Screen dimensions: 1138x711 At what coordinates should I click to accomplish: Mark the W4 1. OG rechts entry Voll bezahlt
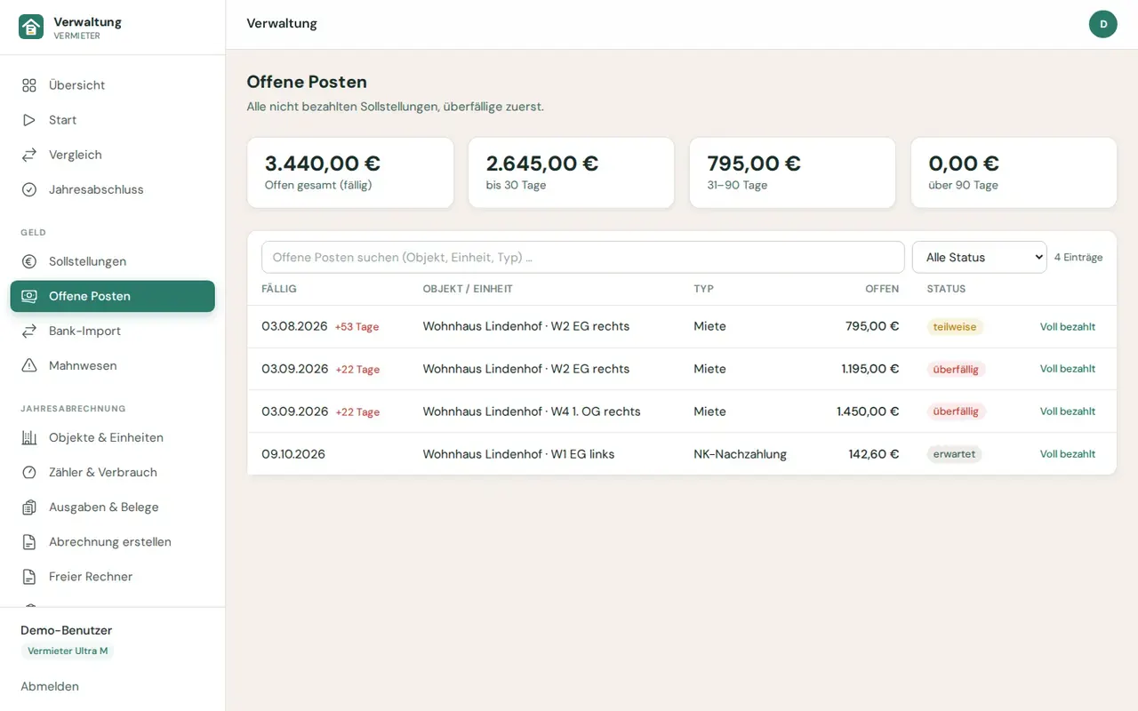click(x=1068, y=411)
